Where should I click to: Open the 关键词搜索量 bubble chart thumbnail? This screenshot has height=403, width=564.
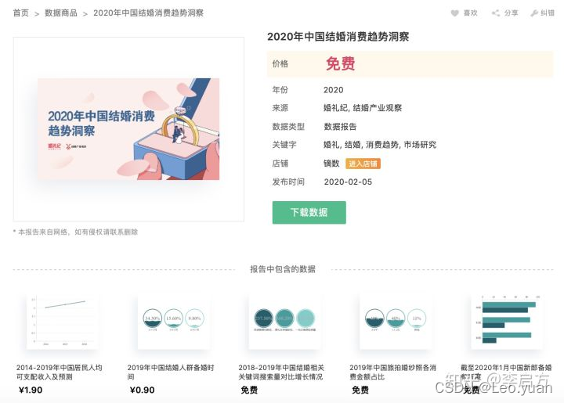pyautogui.click(x=284, y=322)
